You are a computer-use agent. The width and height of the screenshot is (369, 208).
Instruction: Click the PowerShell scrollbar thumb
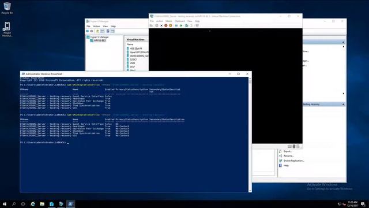(x=250, y=82)
